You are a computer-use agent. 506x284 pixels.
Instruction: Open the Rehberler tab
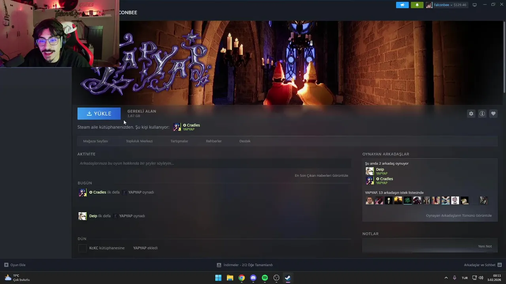click(x=213, y=141)
